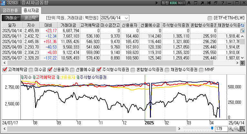
Task: Enable the 선물예수금 checkbox
Action: pyautogui.click(x=72, y=70)
